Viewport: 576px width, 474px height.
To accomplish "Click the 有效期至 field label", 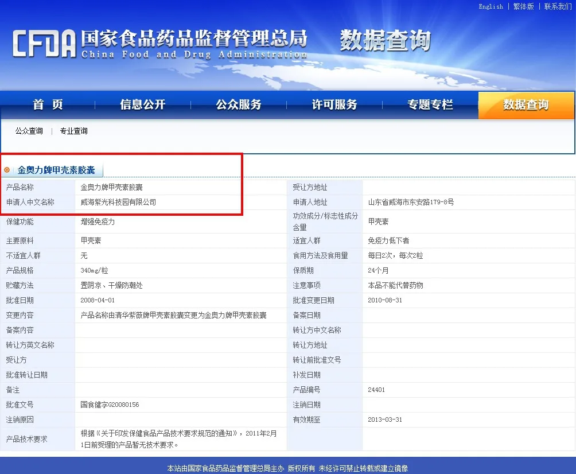I will pyautogui.click(x=307, y=419).
